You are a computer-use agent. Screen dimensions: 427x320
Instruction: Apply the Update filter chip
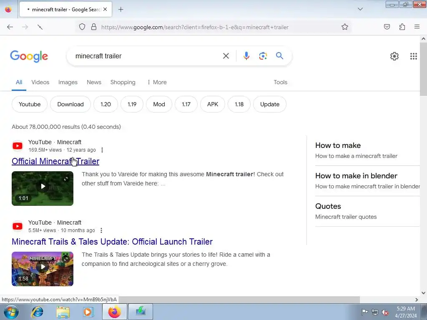tap(270, 104)
